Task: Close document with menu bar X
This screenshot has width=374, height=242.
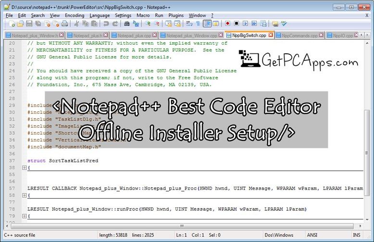Action: click(x=367, y=15)
